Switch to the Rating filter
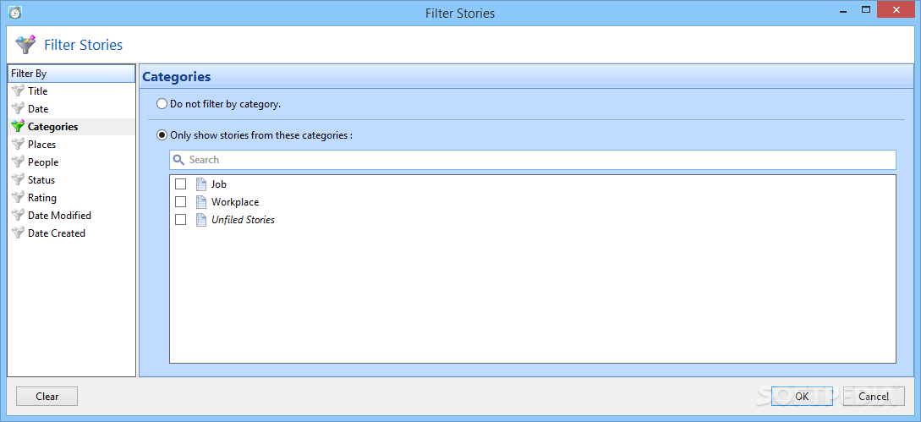 (72, 198)
